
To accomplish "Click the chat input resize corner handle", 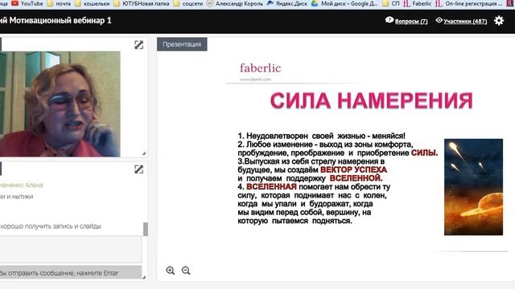I will (x=144, y=277).
